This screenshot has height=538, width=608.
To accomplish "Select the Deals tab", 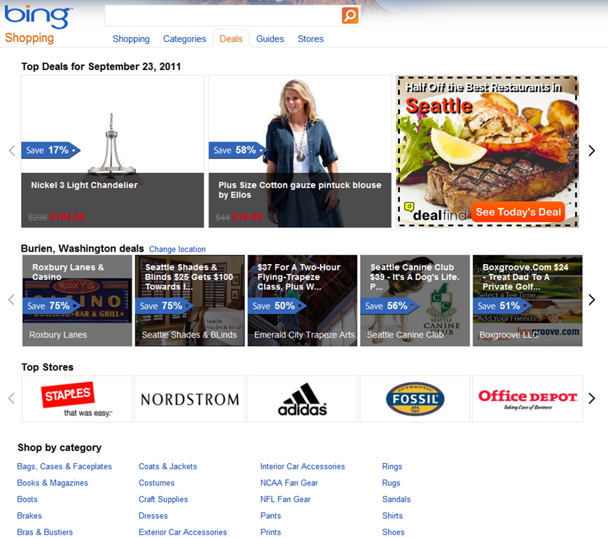I will coord(231,39).
